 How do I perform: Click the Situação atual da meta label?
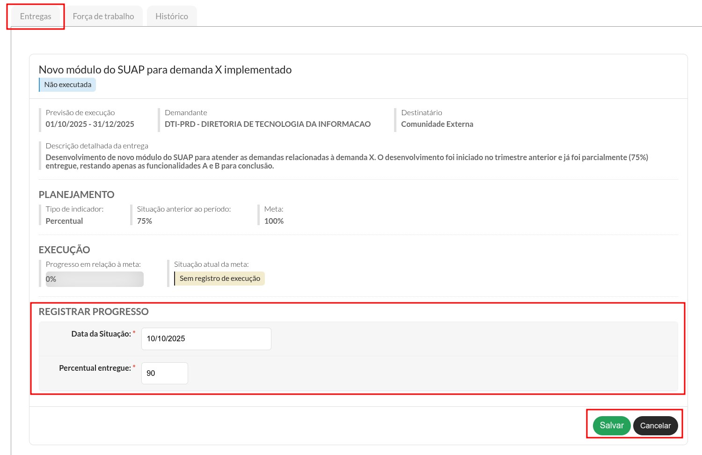click(212, 264)
